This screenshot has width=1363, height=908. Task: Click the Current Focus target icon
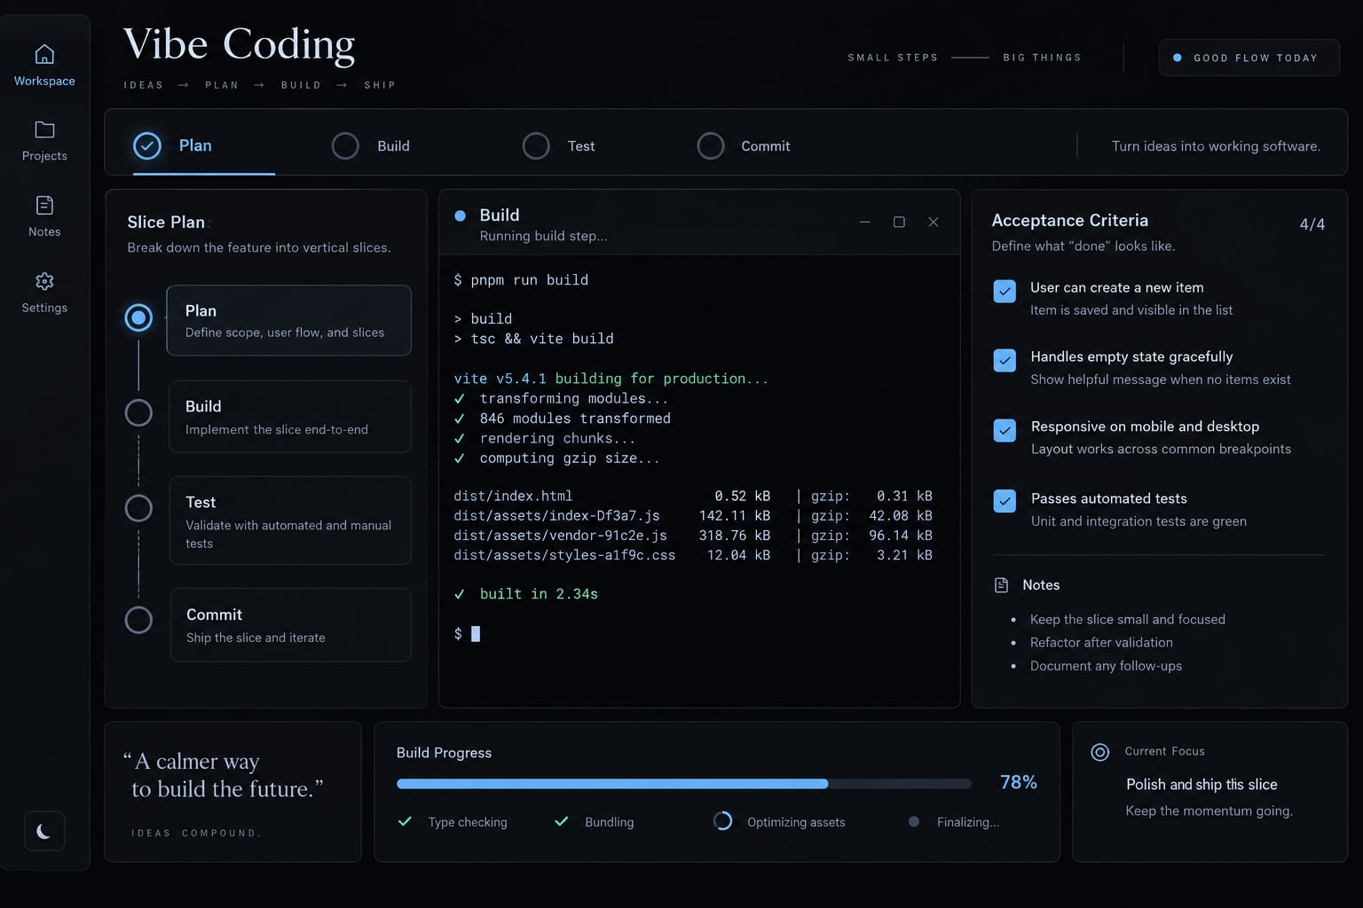(x=1100, y=752)
